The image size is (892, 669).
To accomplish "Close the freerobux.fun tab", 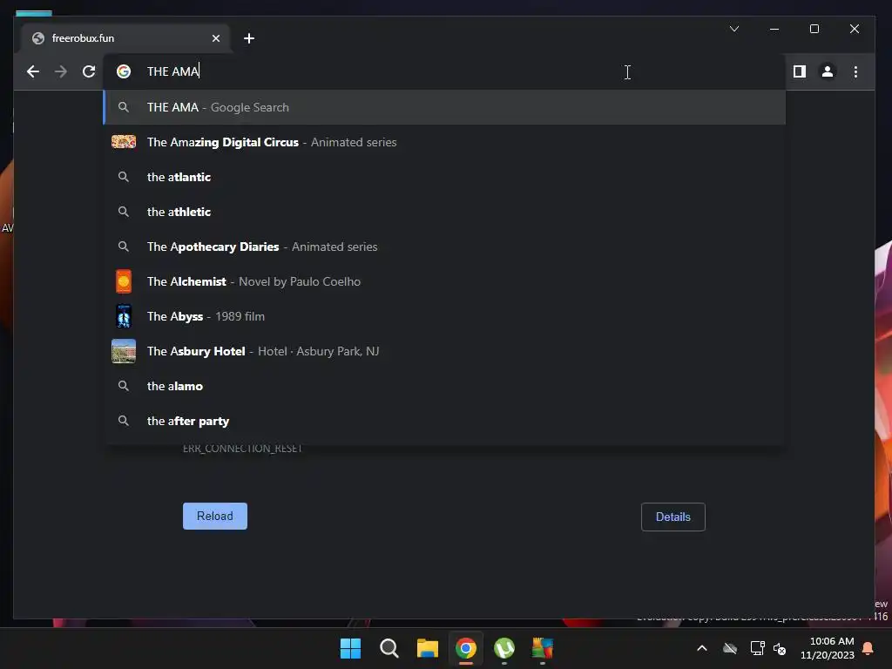I will click(x=216, y=38).
